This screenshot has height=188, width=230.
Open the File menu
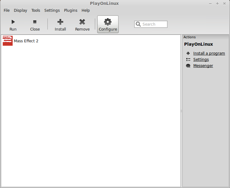(7, 11)
